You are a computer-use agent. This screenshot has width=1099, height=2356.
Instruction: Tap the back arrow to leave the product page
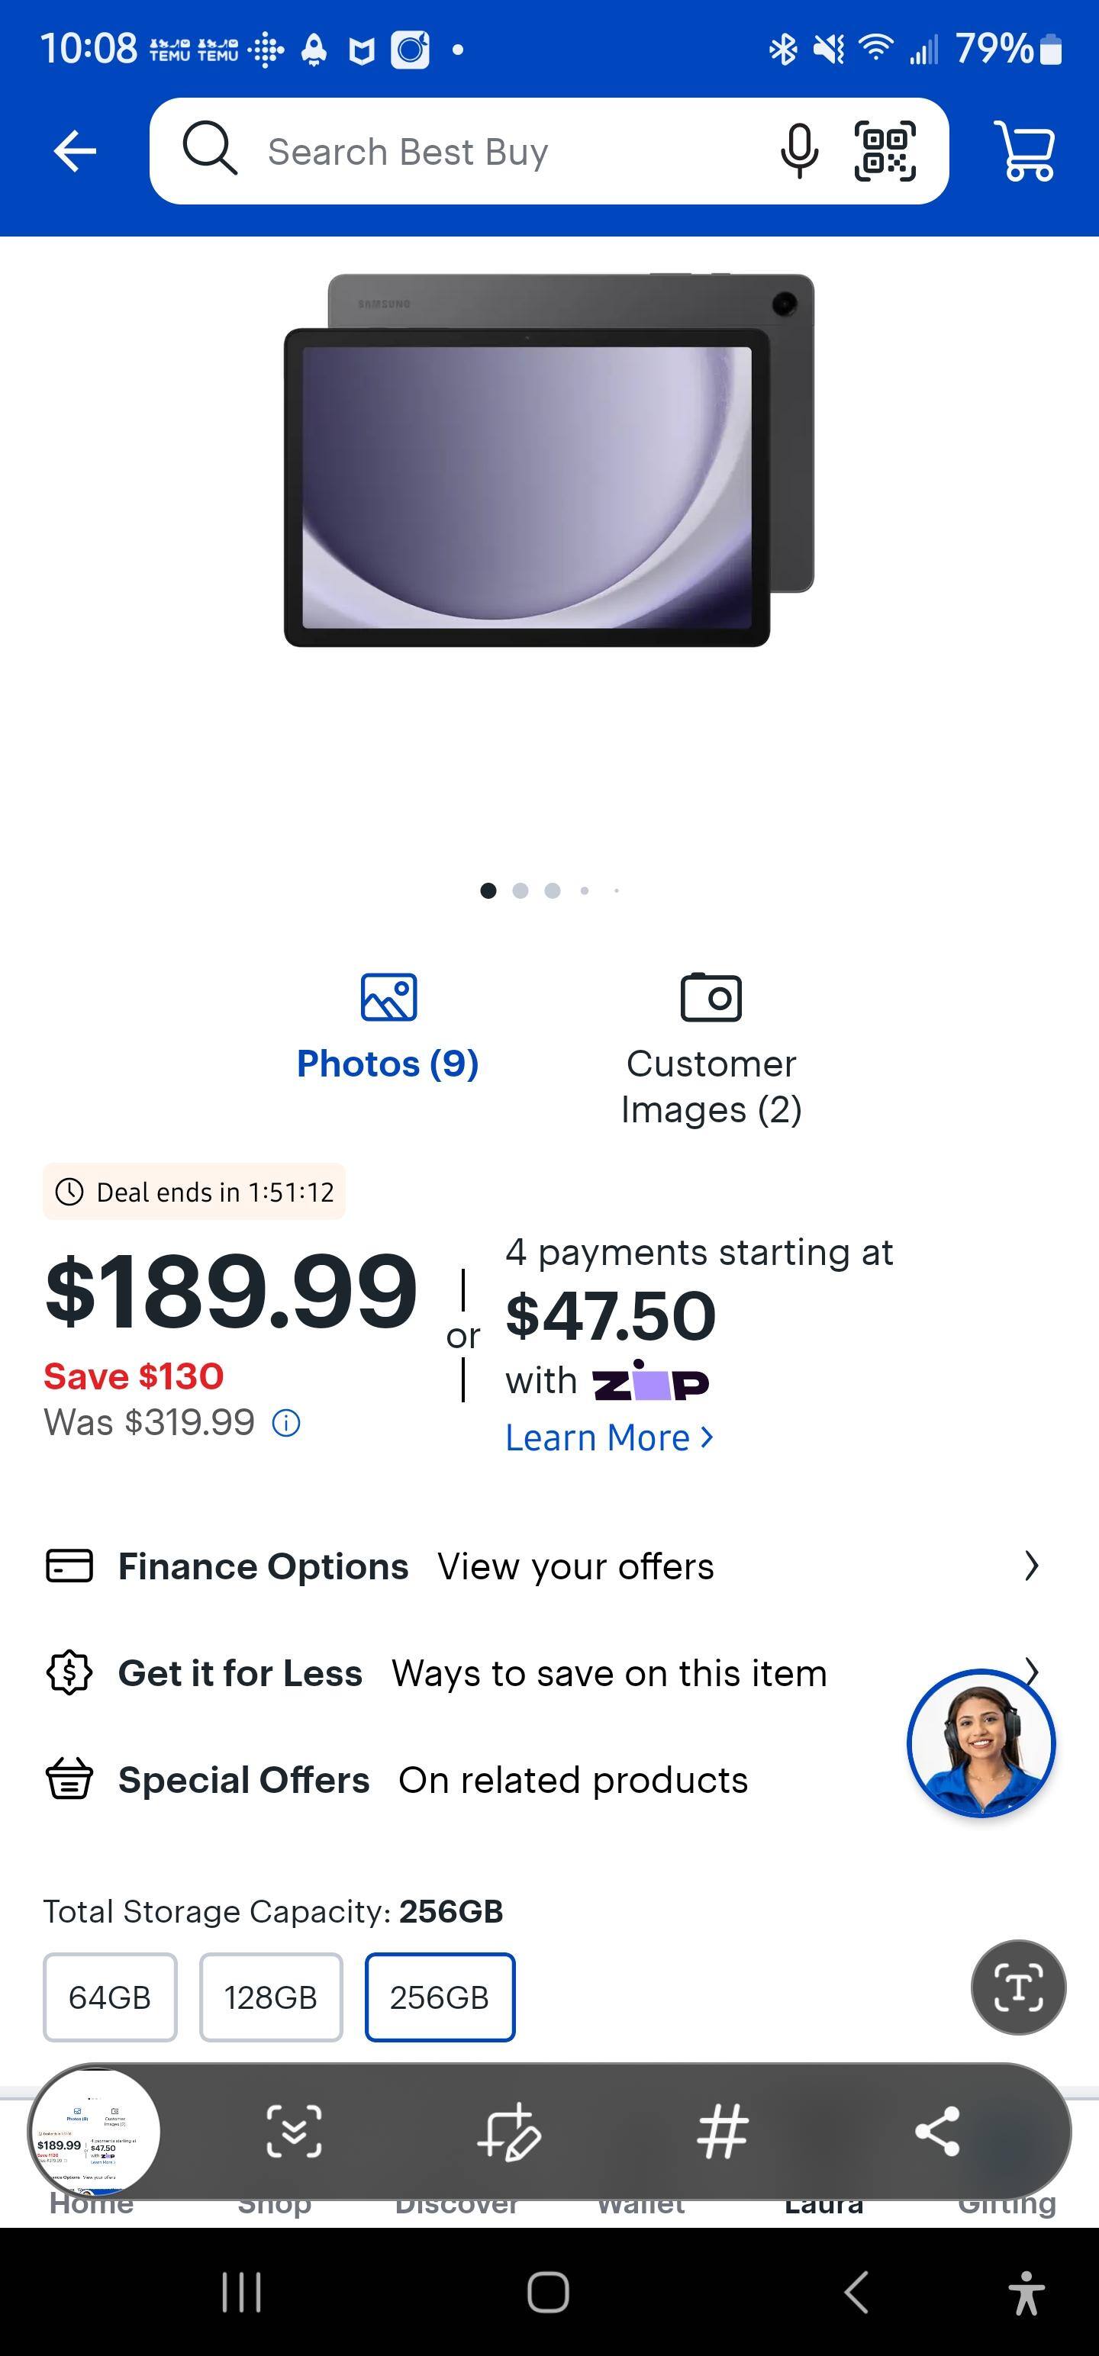click(74, 150)
